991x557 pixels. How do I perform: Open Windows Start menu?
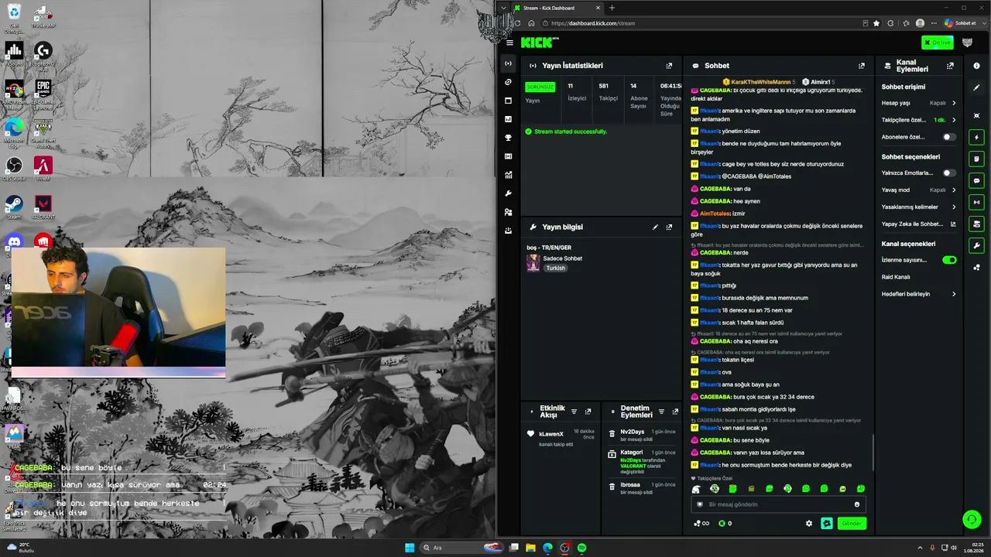point(410,548)
